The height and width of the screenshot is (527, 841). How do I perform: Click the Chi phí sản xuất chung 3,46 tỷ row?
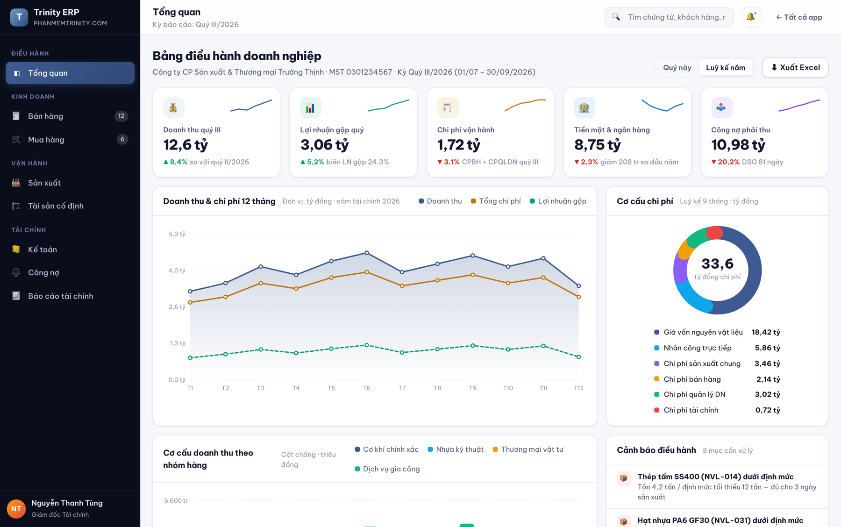pyautogui.click(x=717, y=363)
